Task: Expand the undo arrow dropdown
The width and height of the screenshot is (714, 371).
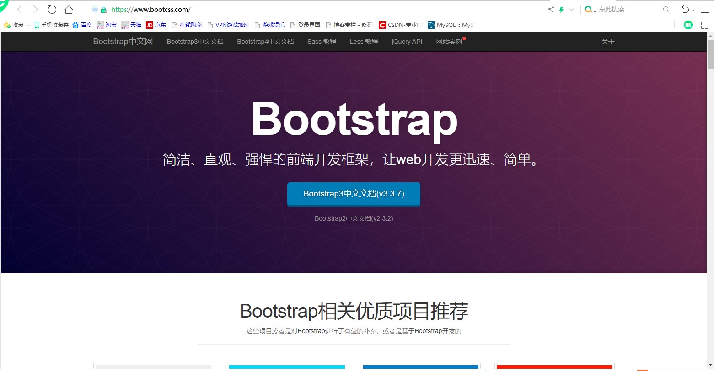Action: point(693,10)
